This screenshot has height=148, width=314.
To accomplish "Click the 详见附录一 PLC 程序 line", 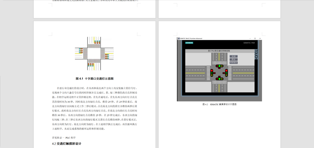I will 63,138.
